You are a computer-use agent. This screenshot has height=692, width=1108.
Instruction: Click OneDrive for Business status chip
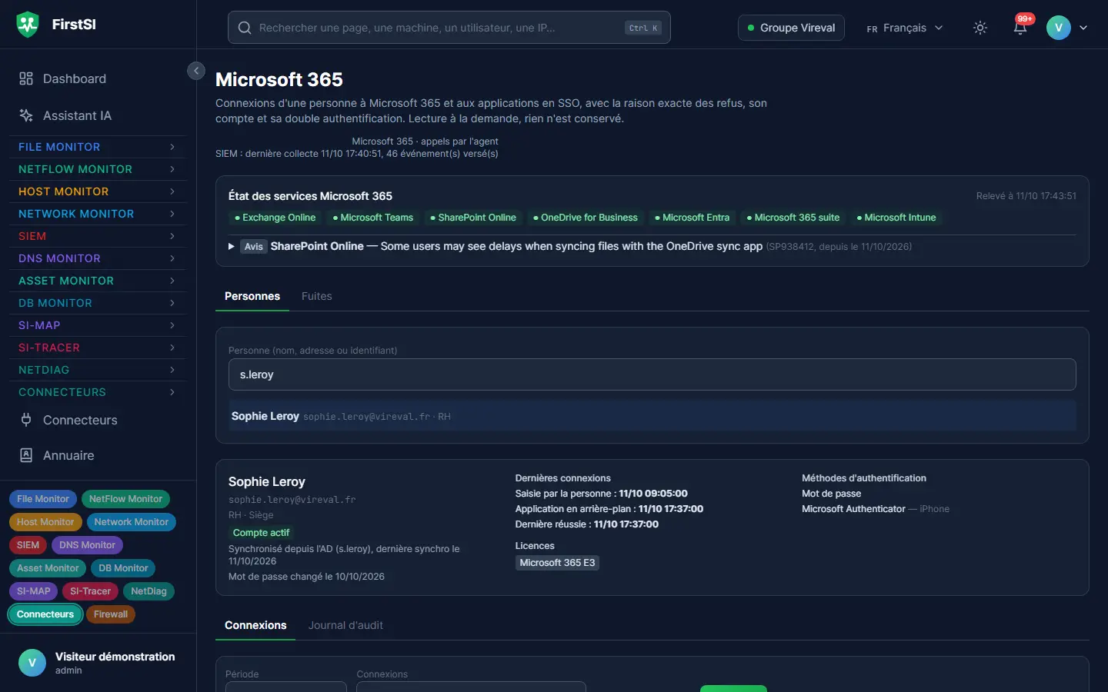pos(586,218)
